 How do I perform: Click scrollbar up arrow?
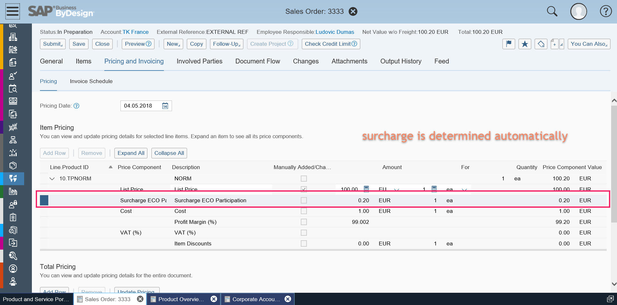pyautogui.click(x=614, y=101)
